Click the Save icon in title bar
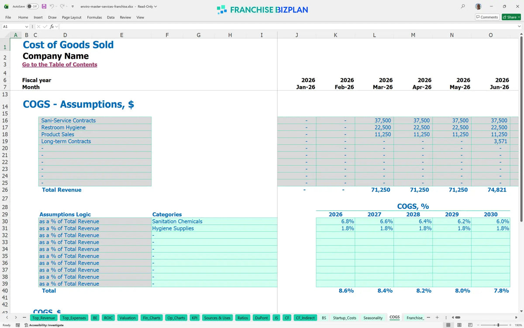Viewport: 524px width, 328px height. 44,7
